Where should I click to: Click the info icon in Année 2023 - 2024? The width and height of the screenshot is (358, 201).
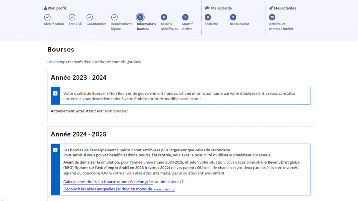pos(55,93)
